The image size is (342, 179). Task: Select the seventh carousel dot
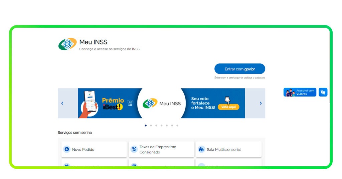tap(177, 125)
